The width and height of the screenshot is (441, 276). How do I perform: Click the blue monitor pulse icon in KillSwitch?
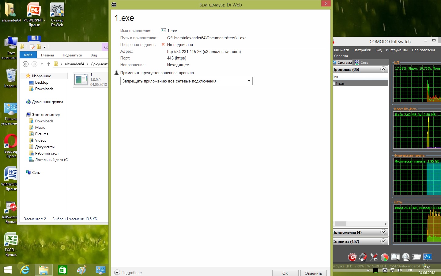pos(427,257)
